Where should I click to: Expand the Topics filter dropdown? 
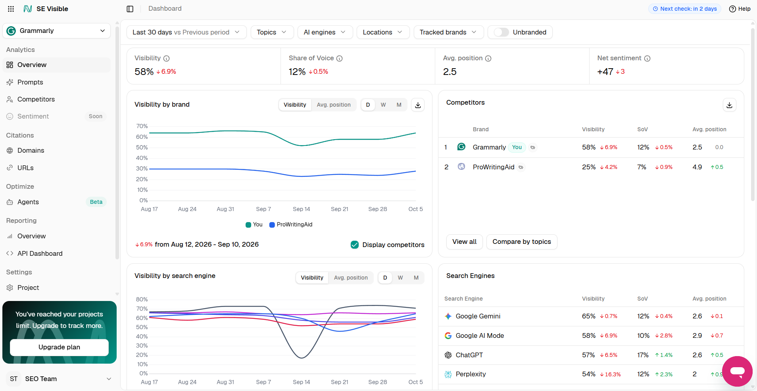coord(272,32)
